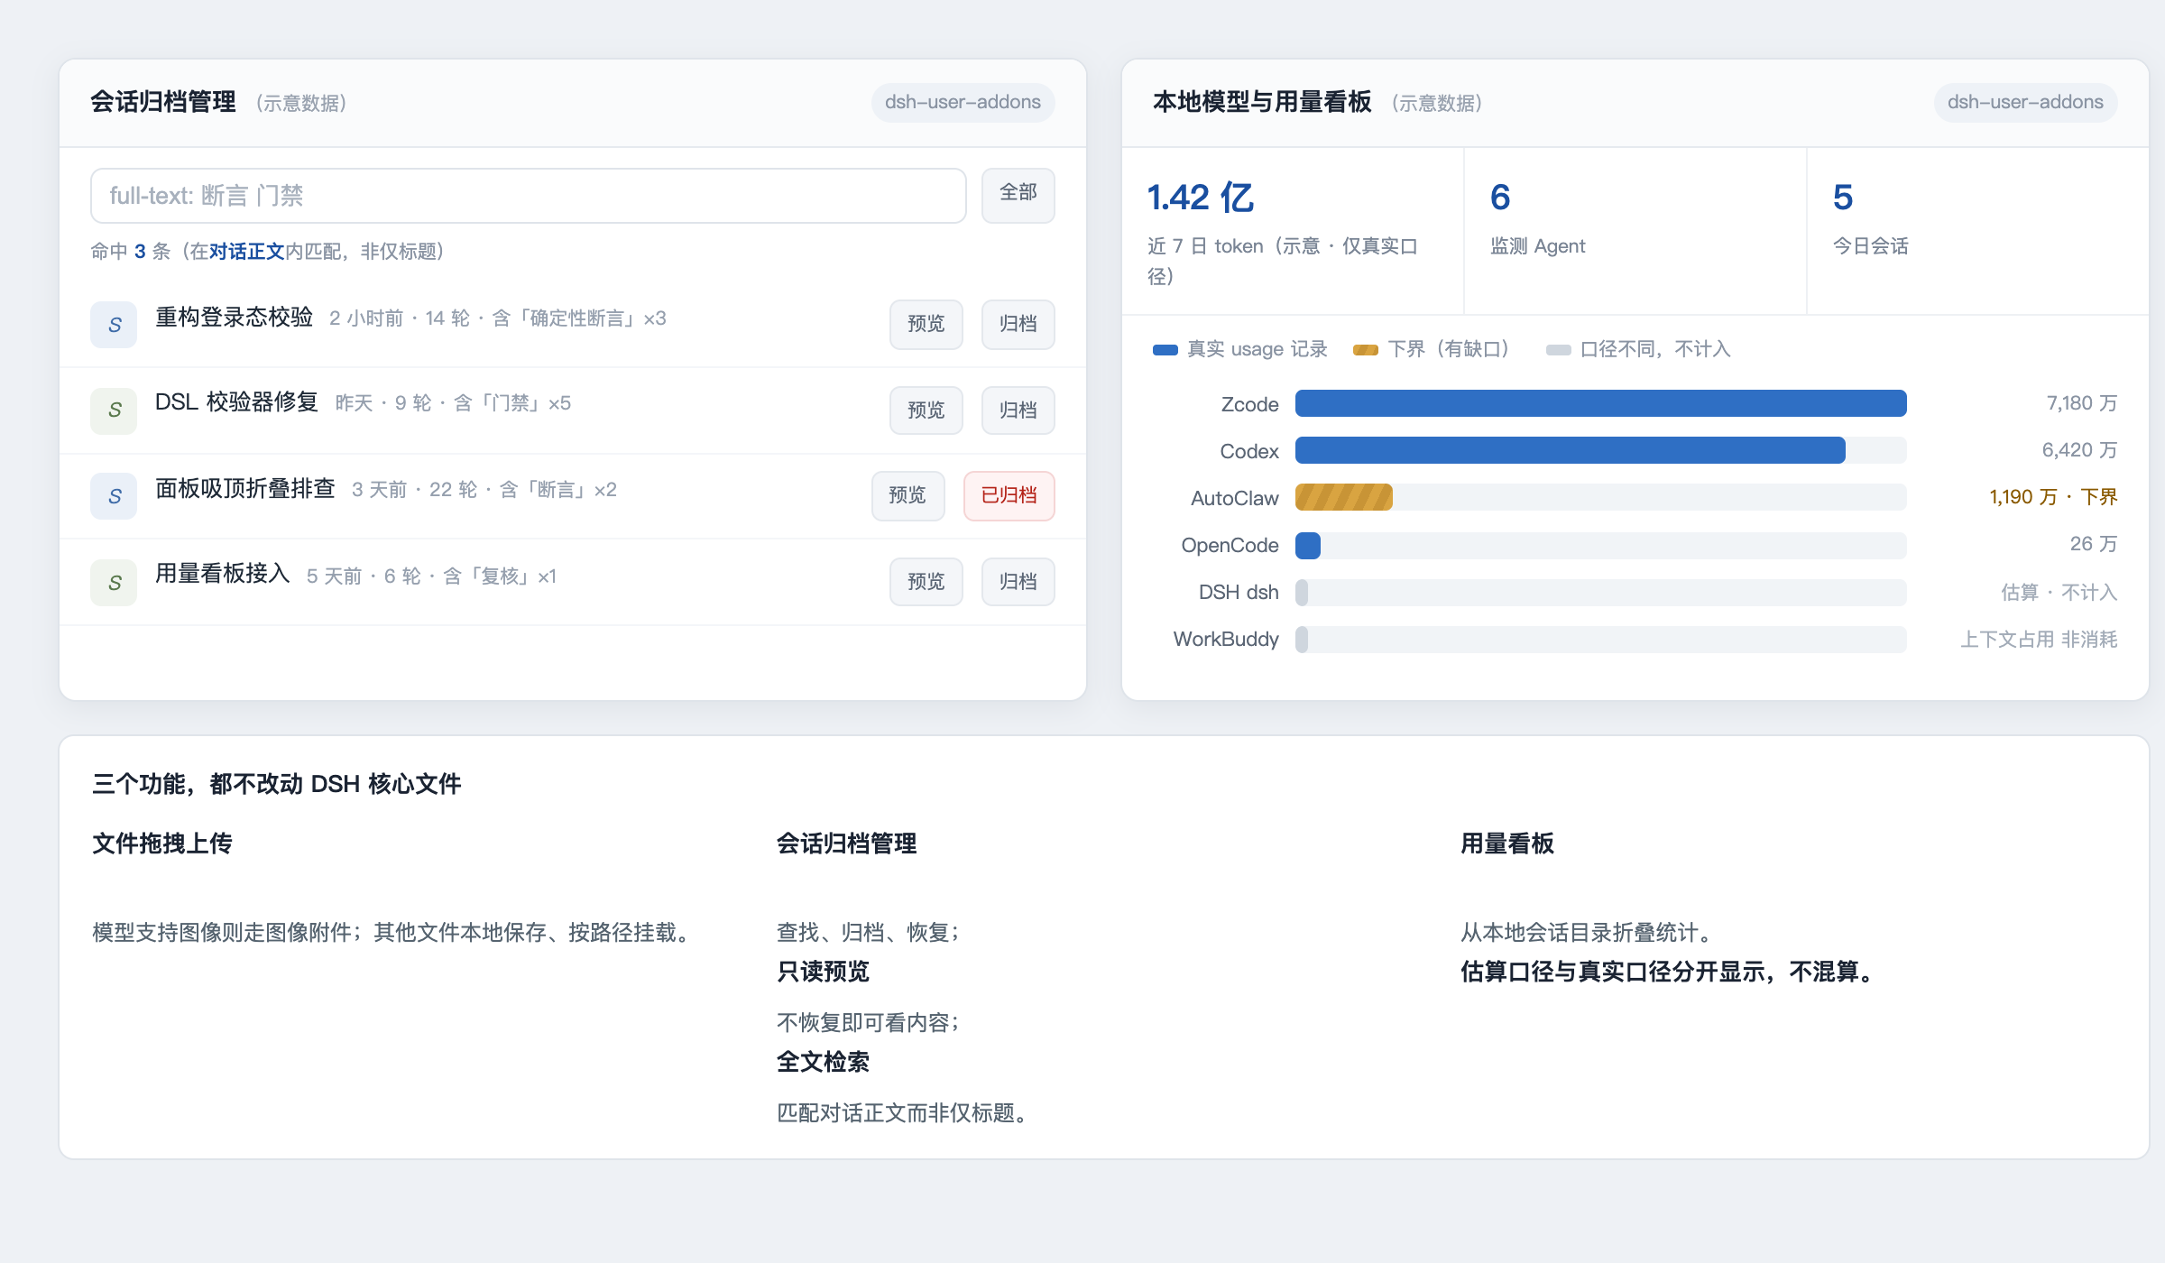Viewport: 2165px width, 1263px height.
Task: Click the highlighted 对话正文 text
Action: [247, 252]
